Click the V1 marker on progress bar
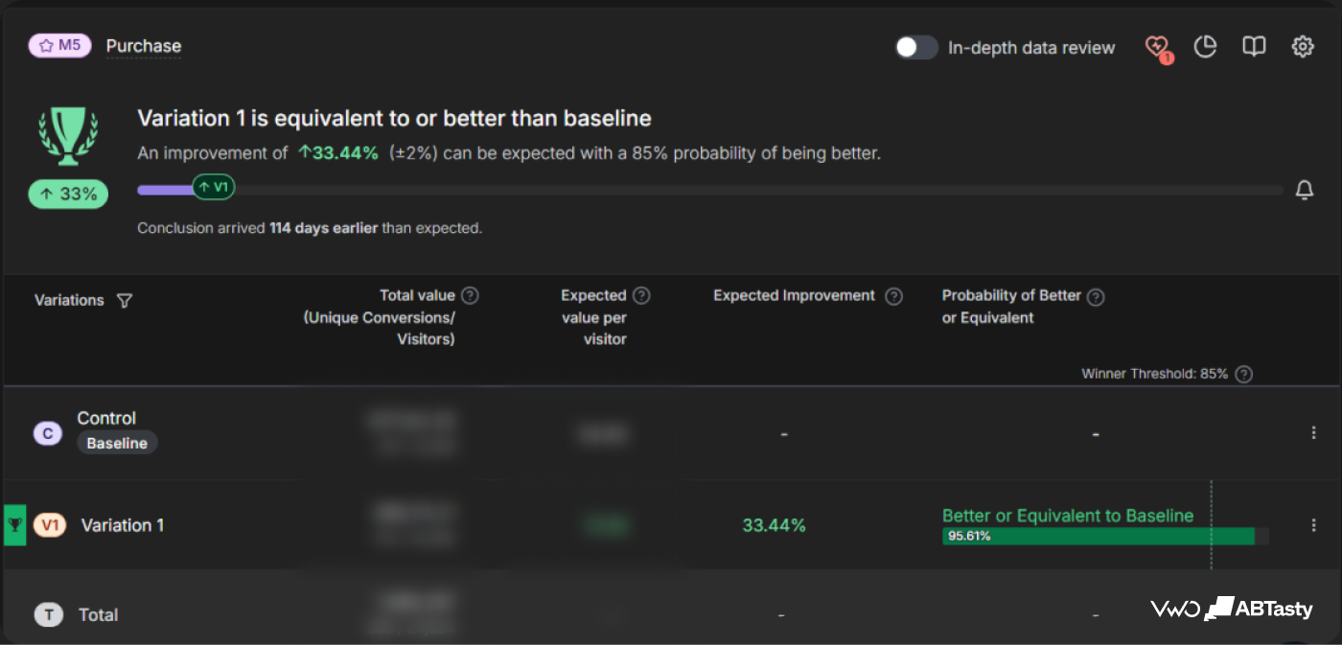Screen dimensions: 1342x645 (x=214, y=187)
